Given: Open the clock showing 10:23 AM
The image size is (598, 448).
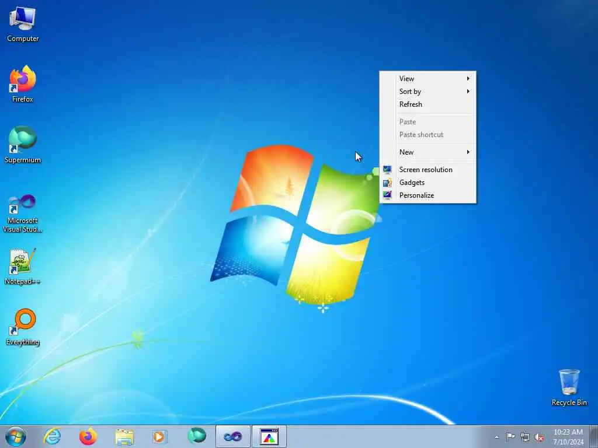Looking at the screenshot, I should pyautogui.click(x=568, y=436).
